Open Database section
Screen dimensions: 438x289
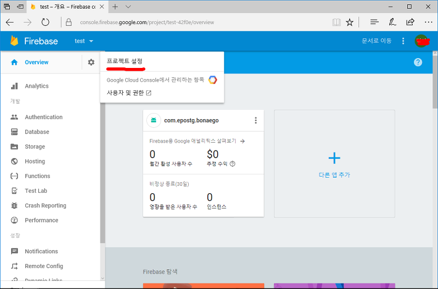click(37, 132)
